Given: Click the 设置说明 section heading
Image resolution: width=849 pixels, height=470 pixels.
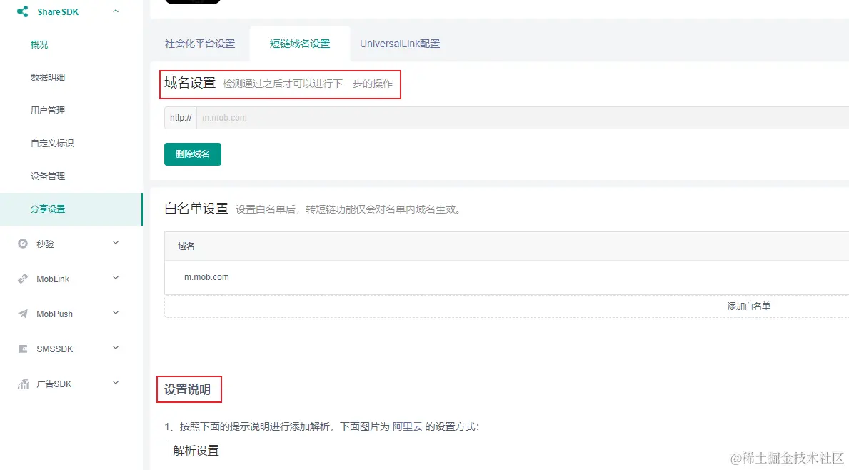Looking at the screenshot, I should [x=187, y=390].
